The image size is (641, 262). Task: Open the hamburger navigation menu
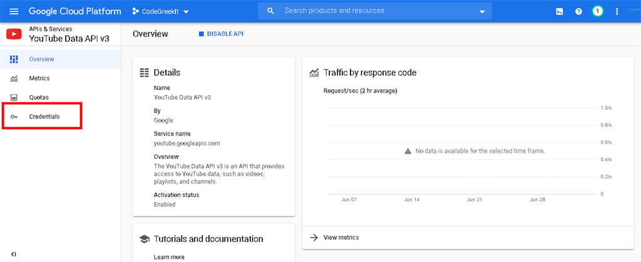14,11
